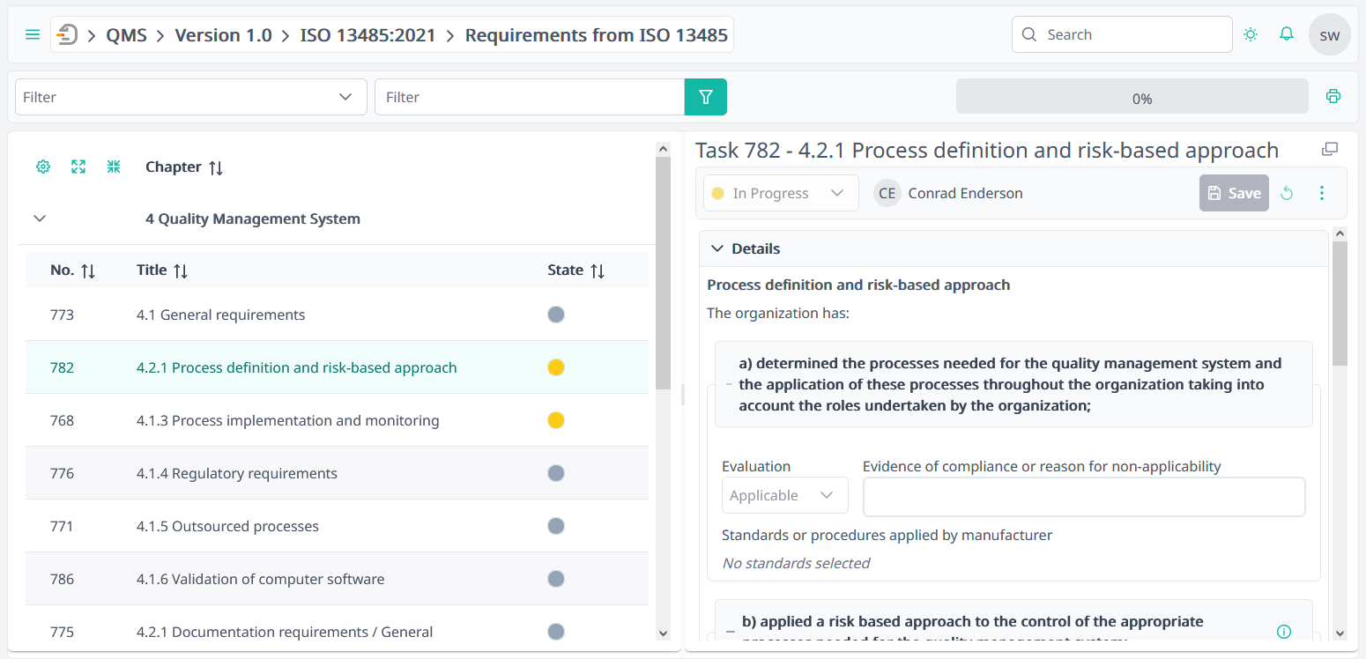Open the task three-dot options menu
Viewport: 1366px width, 659px height.
click(x=1322, y=193)
